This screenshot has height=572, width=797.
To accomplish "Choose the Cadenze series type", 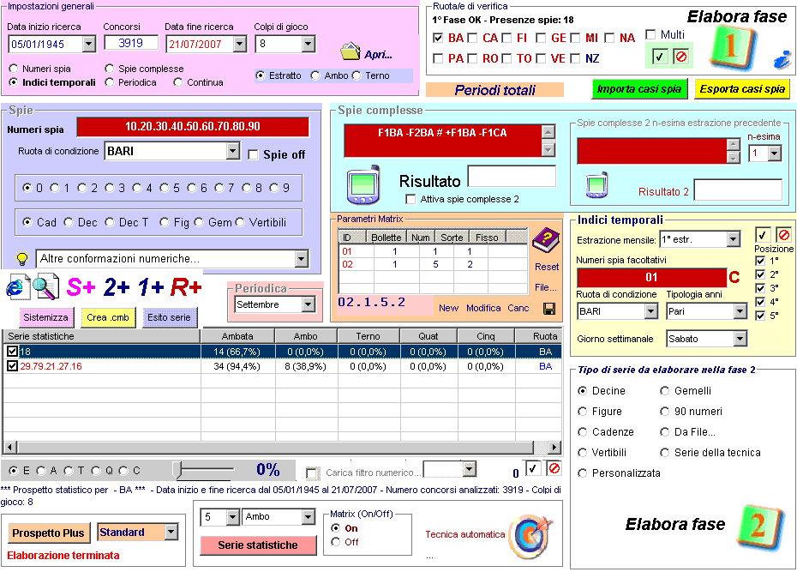I will click(x=583, y=432).
